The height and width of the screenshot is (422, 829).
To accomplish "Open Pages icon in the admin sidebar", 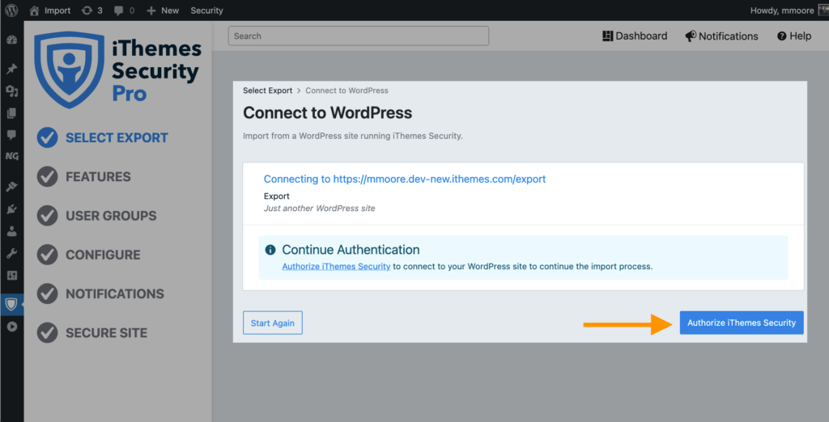I will (11, 113).
